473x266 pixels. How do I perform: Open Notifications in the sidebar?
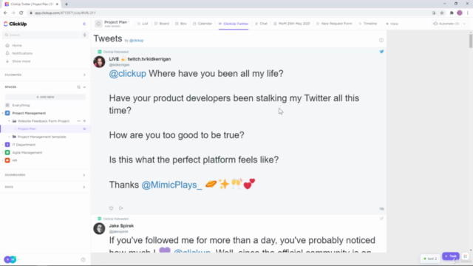click(x=22, y=53)
